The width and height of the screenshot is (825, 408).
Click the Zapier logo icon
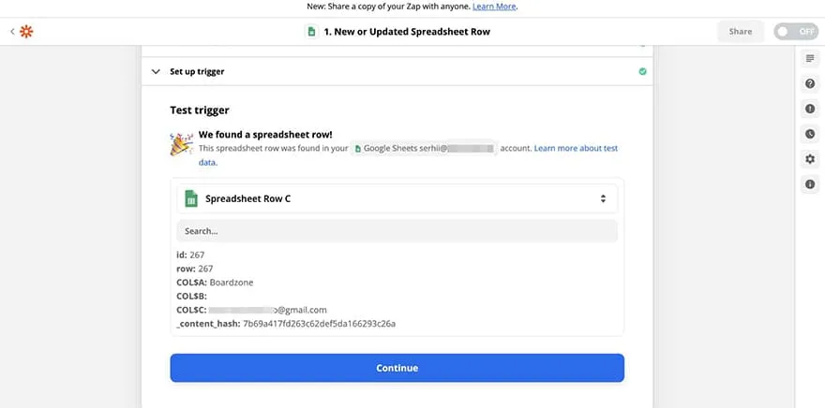(x=26, y=32)
